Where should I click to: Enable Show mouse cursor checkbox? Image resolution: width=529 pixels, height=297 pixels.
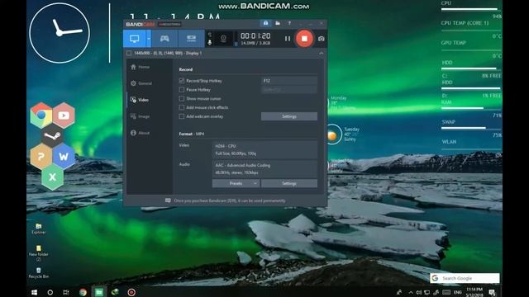click(x=182, y=99)
